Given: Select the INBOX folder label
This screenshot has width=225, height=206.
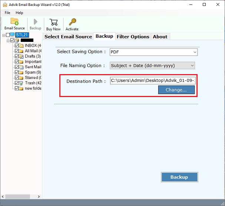Looking at the screenshot, I should tap(33, 46).
